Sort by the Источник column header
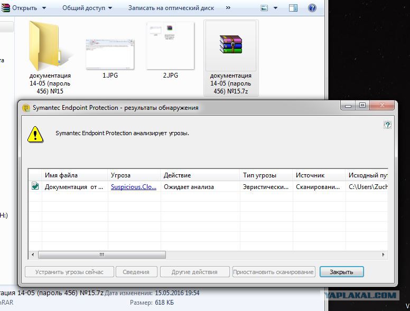The image size is (410, 311). point(319,175)
